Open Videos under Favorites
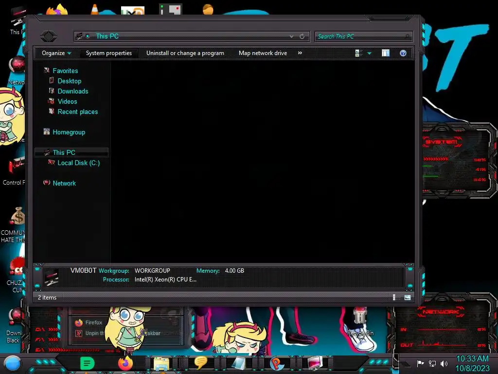 pos(67,101)
